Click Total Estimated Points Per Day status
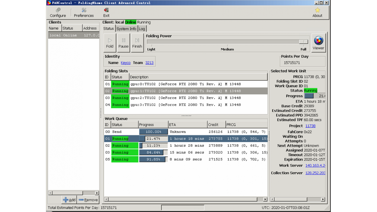 (x=82, y=208)
